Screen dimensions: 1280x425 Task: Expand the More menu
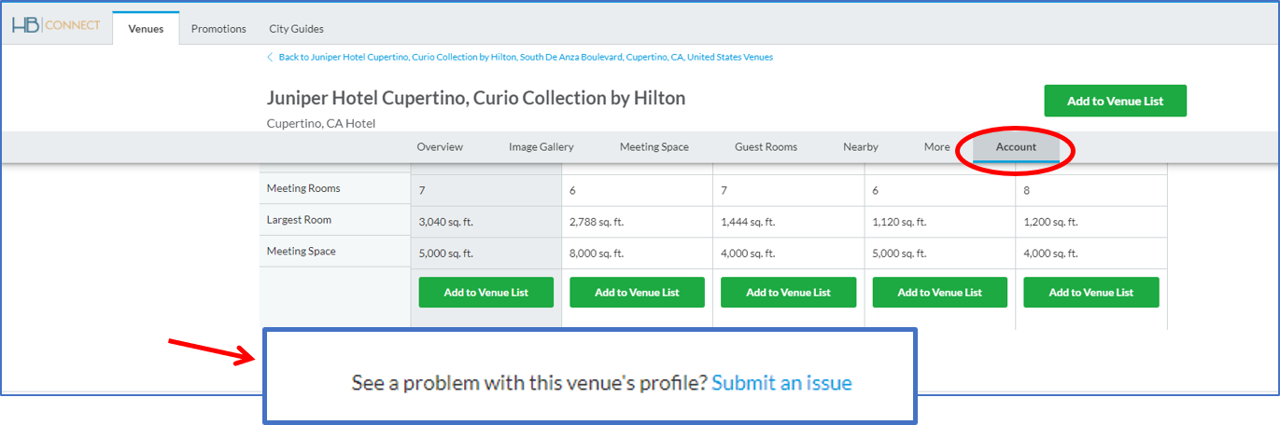click(937, 147)
